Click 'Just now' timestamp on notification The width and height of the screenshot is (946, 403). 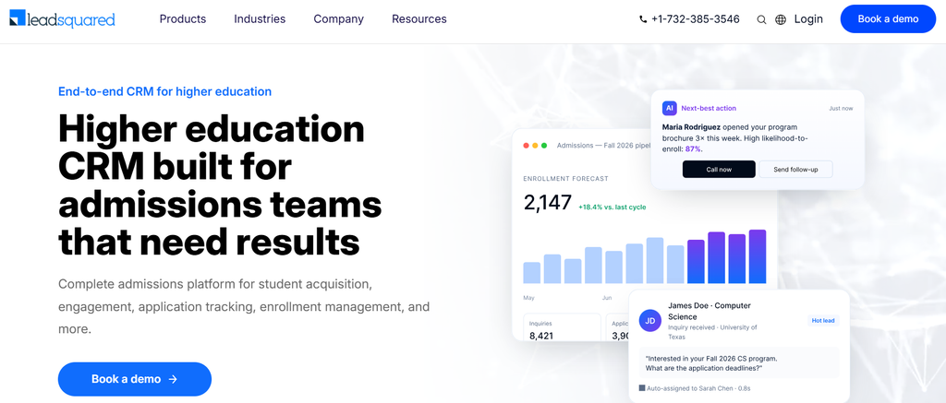841,109
